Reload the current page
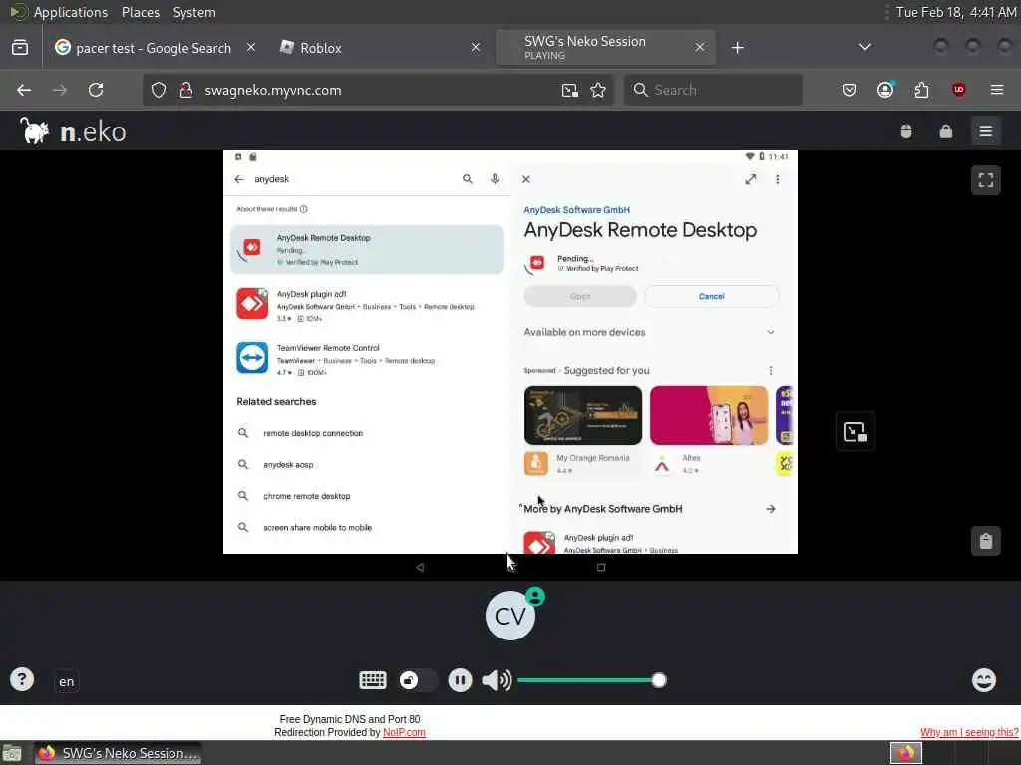 pyautogui.click(x=96, y=90)
